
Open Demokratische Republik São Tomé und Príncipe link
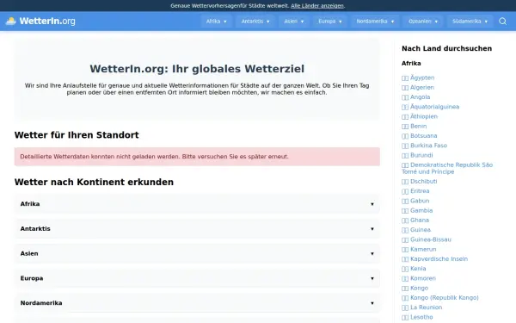447,168
